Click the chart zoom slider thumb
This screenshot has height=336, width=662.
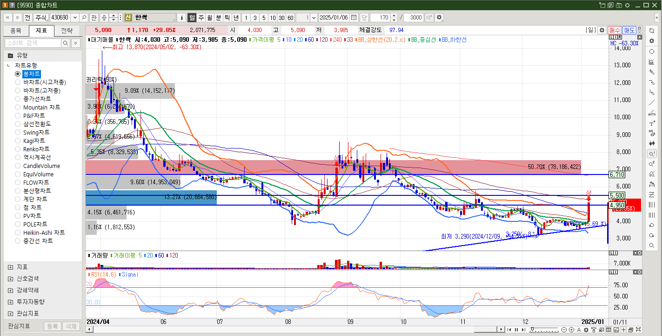532,329
